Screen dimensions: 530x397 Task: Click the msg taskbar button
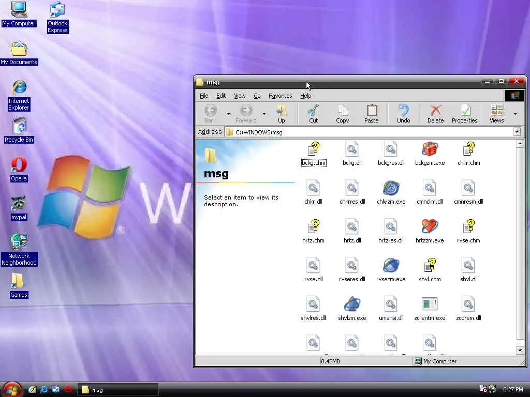coord(118,390)
